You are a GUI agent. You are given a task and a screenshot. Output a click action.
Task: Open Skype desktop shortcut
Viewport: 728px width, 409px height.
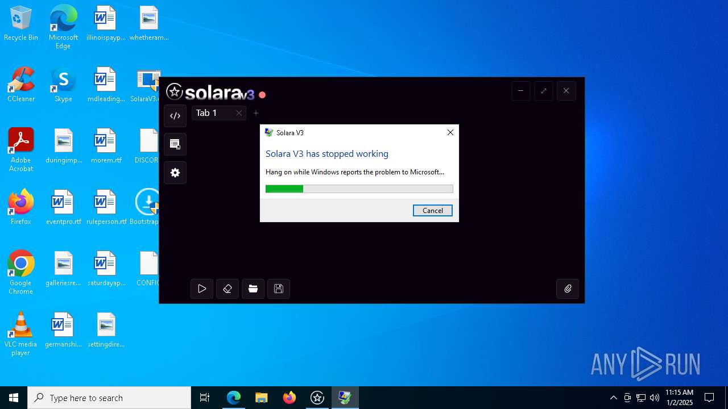tap(63, 85)
